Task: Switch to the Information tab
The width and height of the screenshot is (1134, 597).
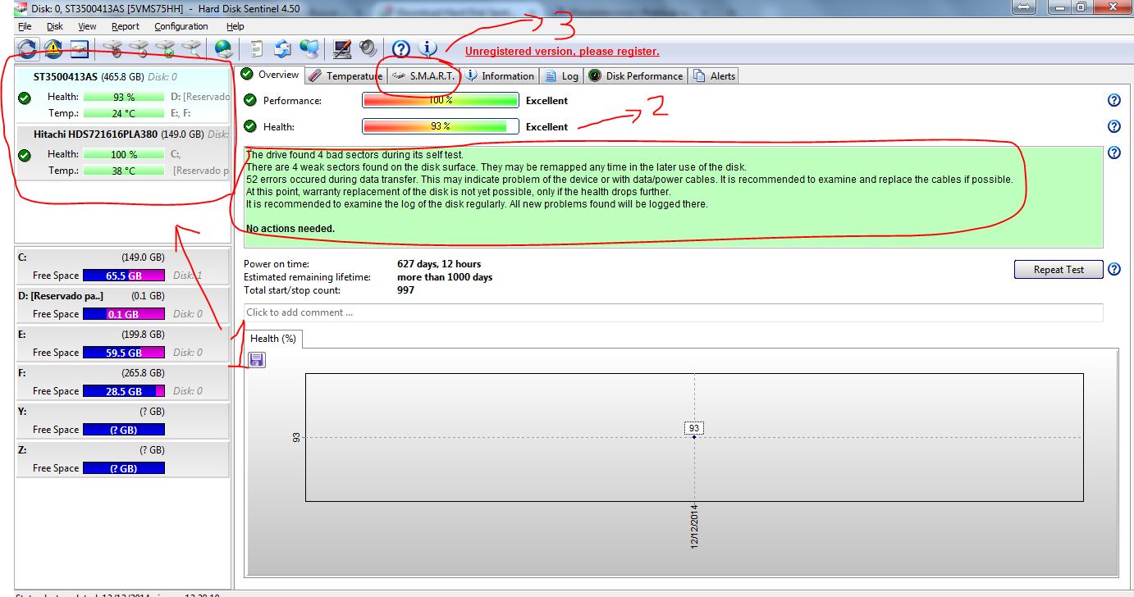Action: (x=500, y=75)
